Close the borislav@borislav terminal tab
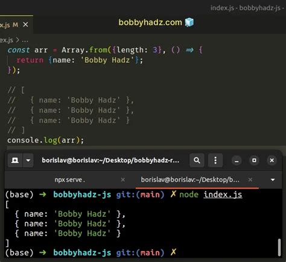286x262 pixels. [x=250, y=179]
